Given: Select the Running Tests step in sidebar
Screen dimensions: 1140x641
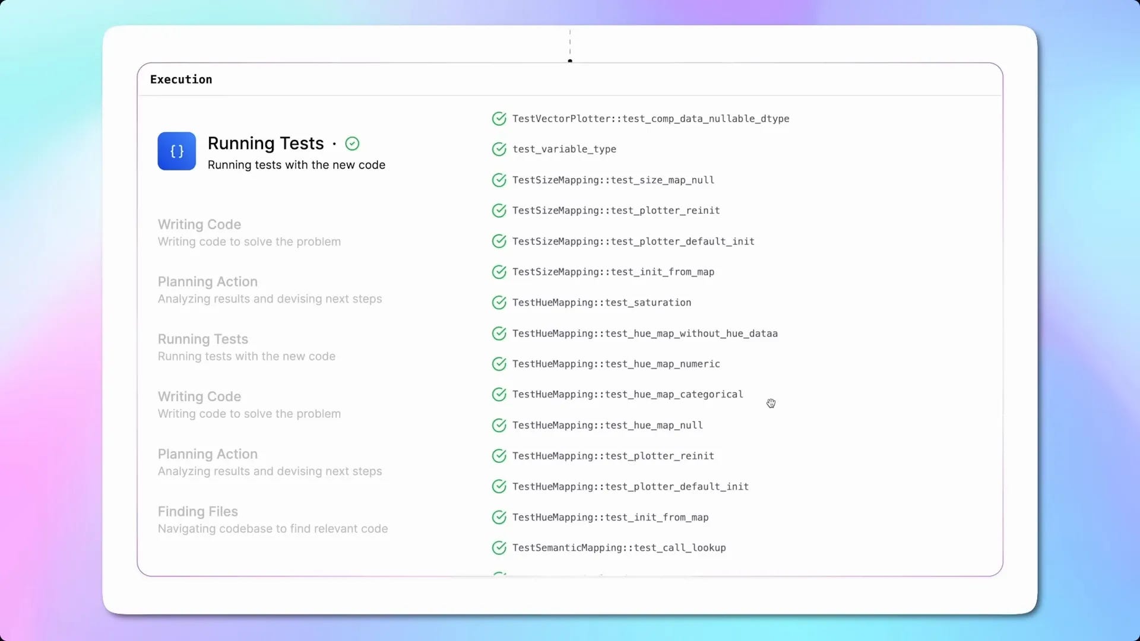Looking at the screenshot, I should (202, 339).
